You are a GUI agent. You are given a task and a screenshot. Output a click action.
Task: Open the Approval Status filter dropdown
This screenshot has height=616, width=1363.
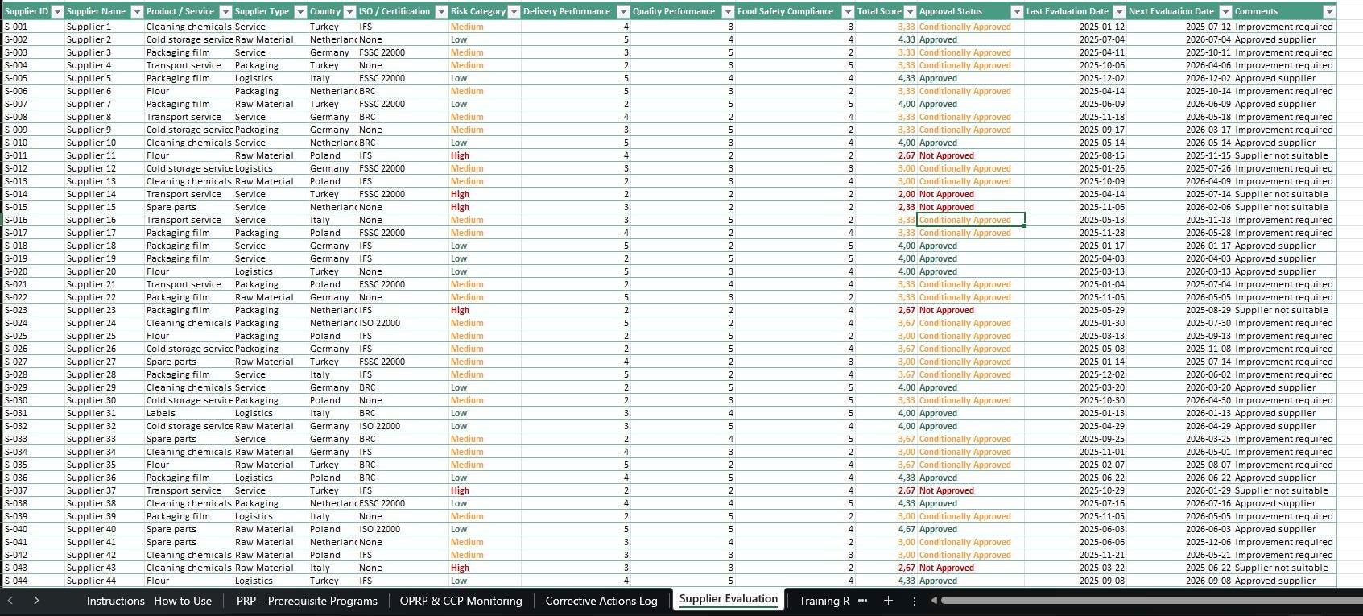pos(1017,11)
